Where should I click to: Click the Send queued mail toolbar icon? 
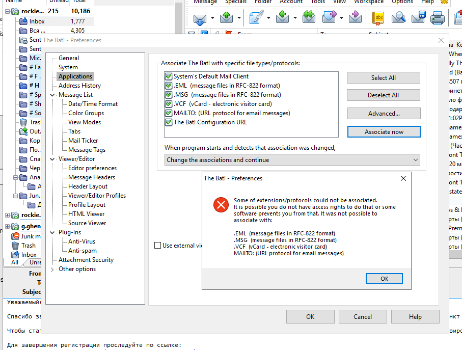[x=226, y=18]
